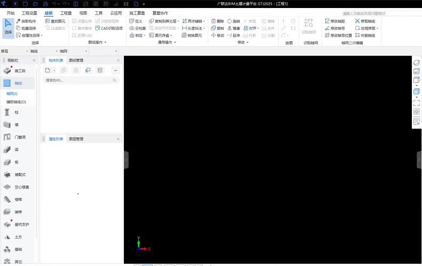422x266 pixels.
Task: Expand 复制到其它层 dropdown
Action: click(178, 21)
